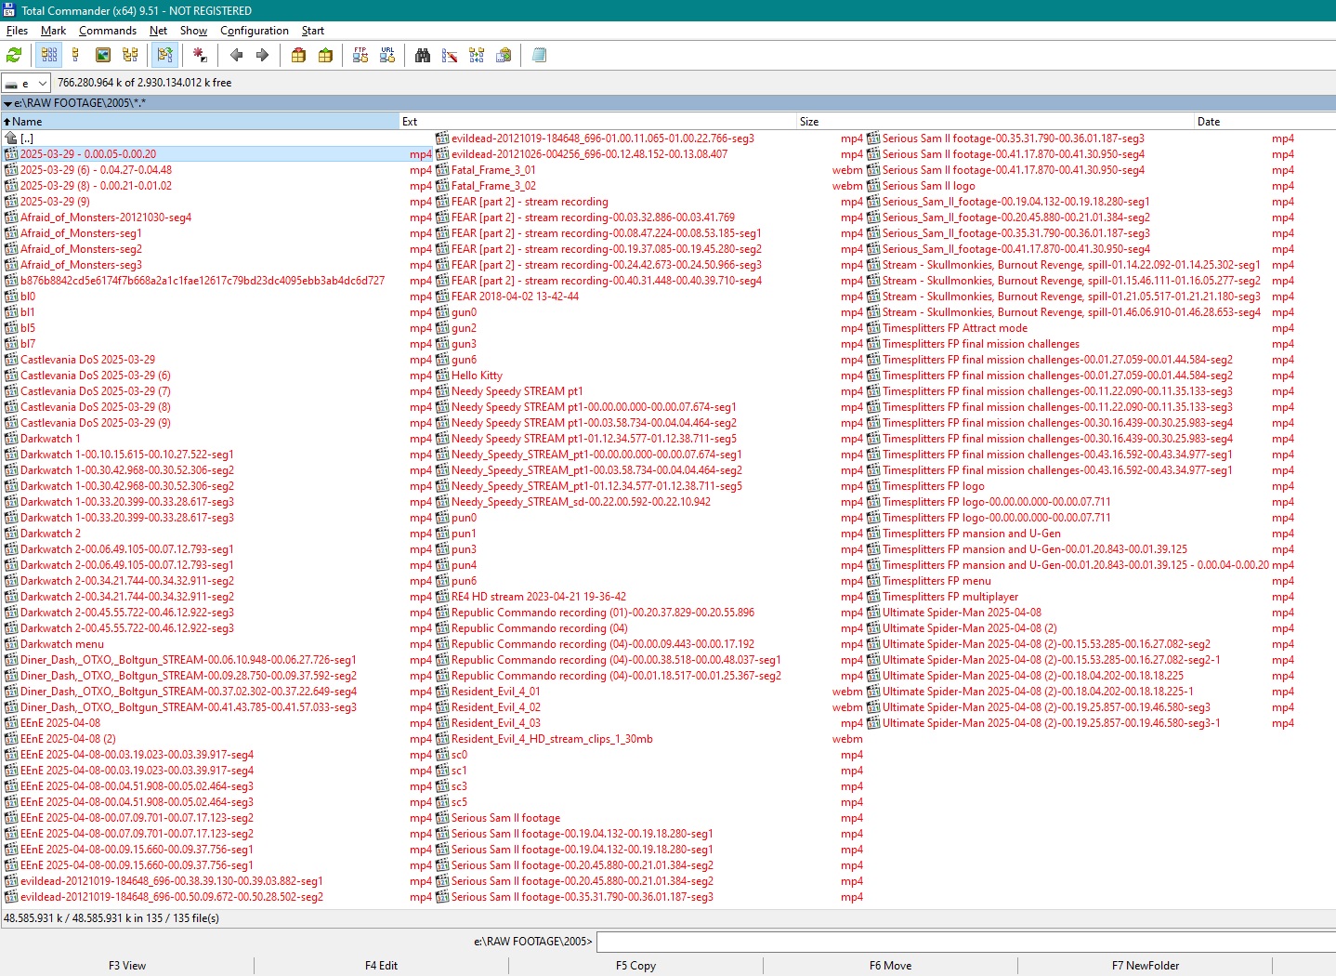Click the video file icon beside Timesplitters FP menu
The width and height of the screenshot is (1336, 976).
(x=873, y=581)
